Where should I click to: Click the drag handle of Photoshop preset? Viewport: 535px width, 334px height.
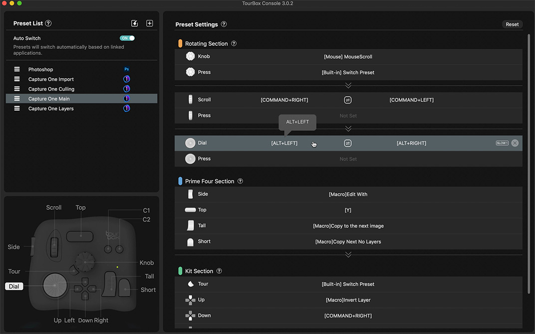tap(17, 69)
